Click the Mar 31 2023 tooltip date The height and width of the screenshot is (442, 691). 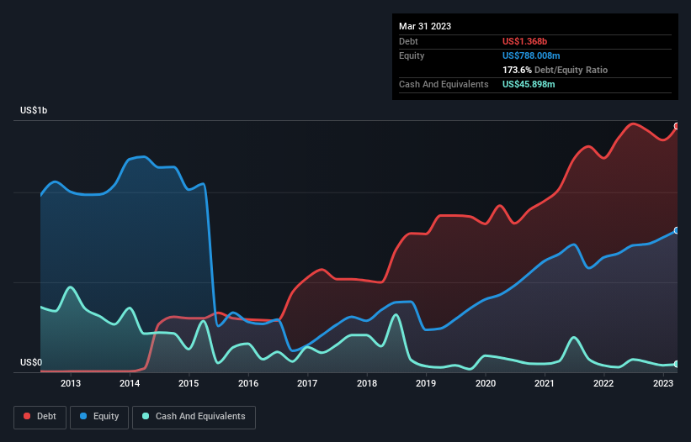click(x=425, y=26)
